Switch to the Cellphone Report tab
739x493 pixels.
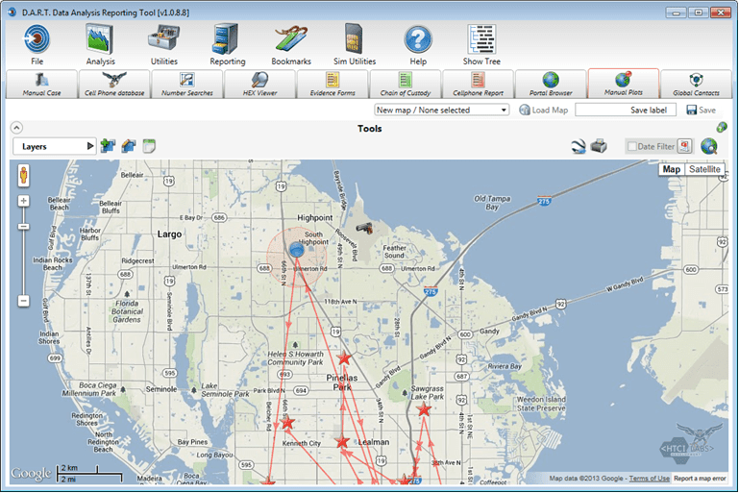tap(478, 84)
